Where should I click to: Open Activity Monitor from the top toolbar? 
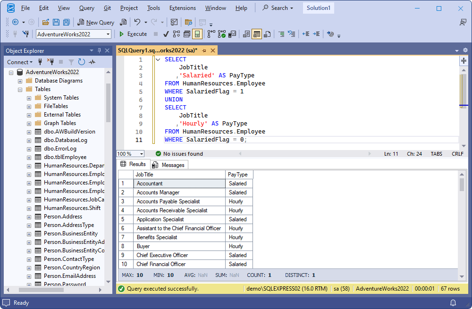tap(174, 22)
